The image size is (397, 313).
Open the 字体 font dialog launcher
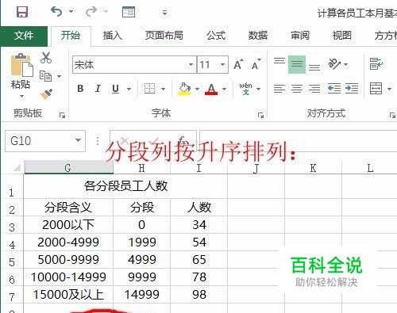click(260, 115)
